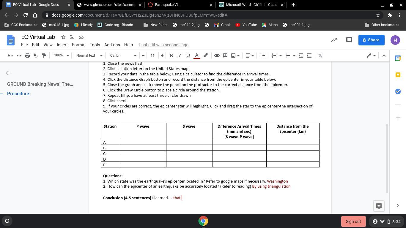Viewport: 406px width, 228px height.
Task: Click the Sign out button
Action: pyautogui.click(x=353, y=221)
